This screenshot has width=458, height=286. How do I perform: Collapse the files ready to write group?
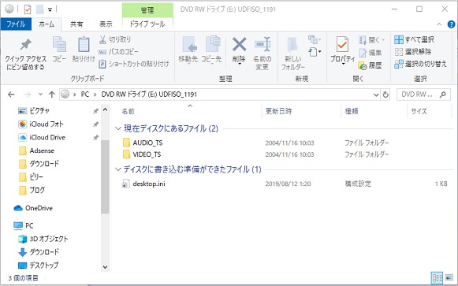(x=118, y=169)
